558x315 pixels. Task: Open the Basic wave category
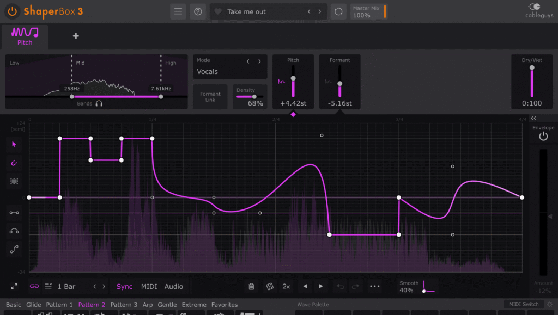tap(14, 305)
